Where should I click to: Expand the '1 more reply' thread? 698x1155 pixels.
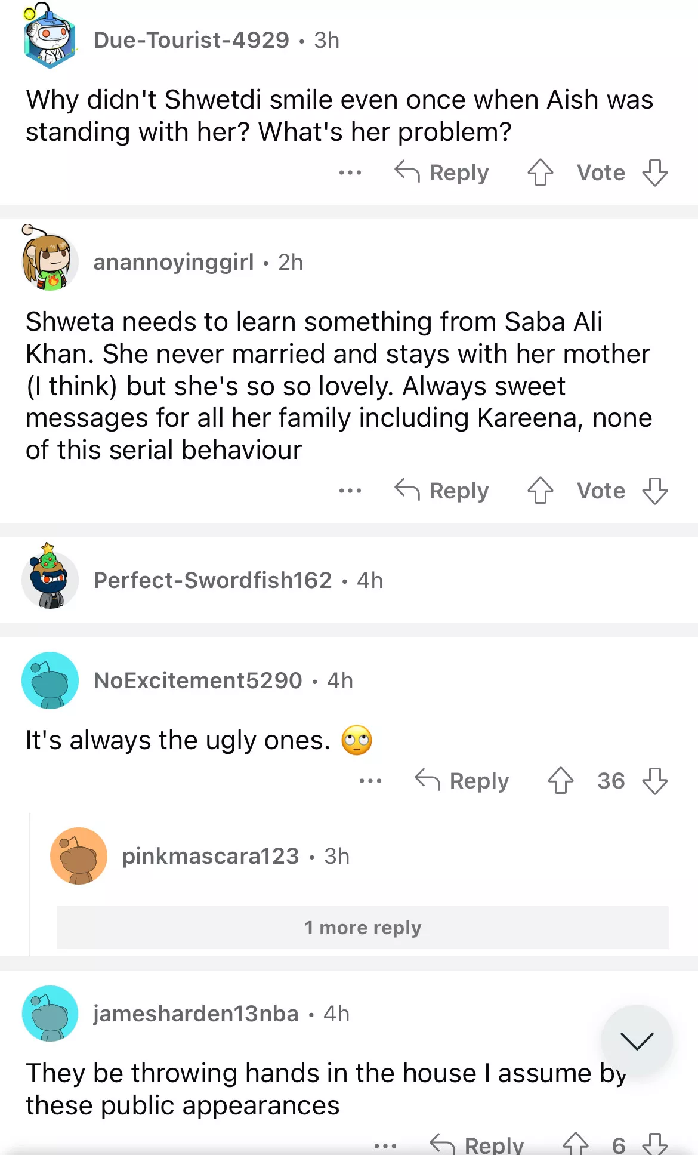pos(363,928)
